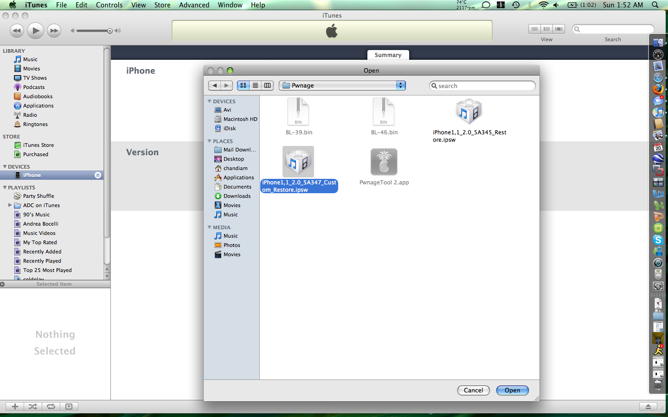Viewport: 668px width, 417px height.
Task: Switch dialog to column view
Action: [x=267, y=85]
